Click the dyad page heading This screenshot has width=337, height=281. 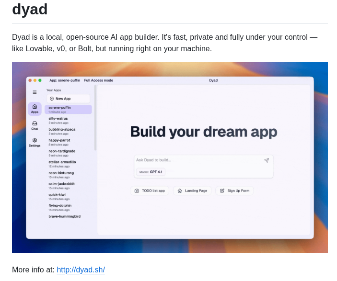tap(30, 9)
